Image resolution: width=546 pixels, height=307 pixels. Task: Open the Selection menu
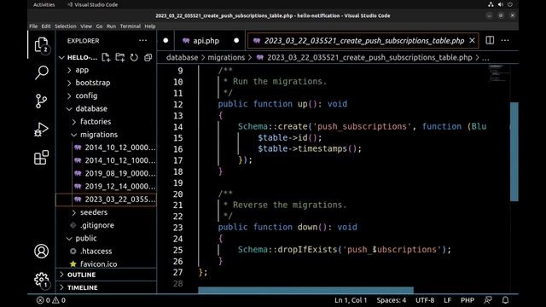pyautogui.click(x=66, y=26)
